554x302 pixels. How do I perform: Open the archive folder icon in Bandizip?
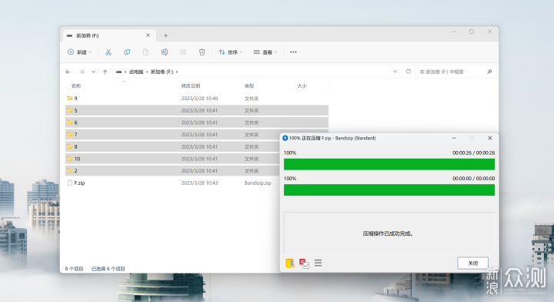pyautogui.click(x=290, y=263)
